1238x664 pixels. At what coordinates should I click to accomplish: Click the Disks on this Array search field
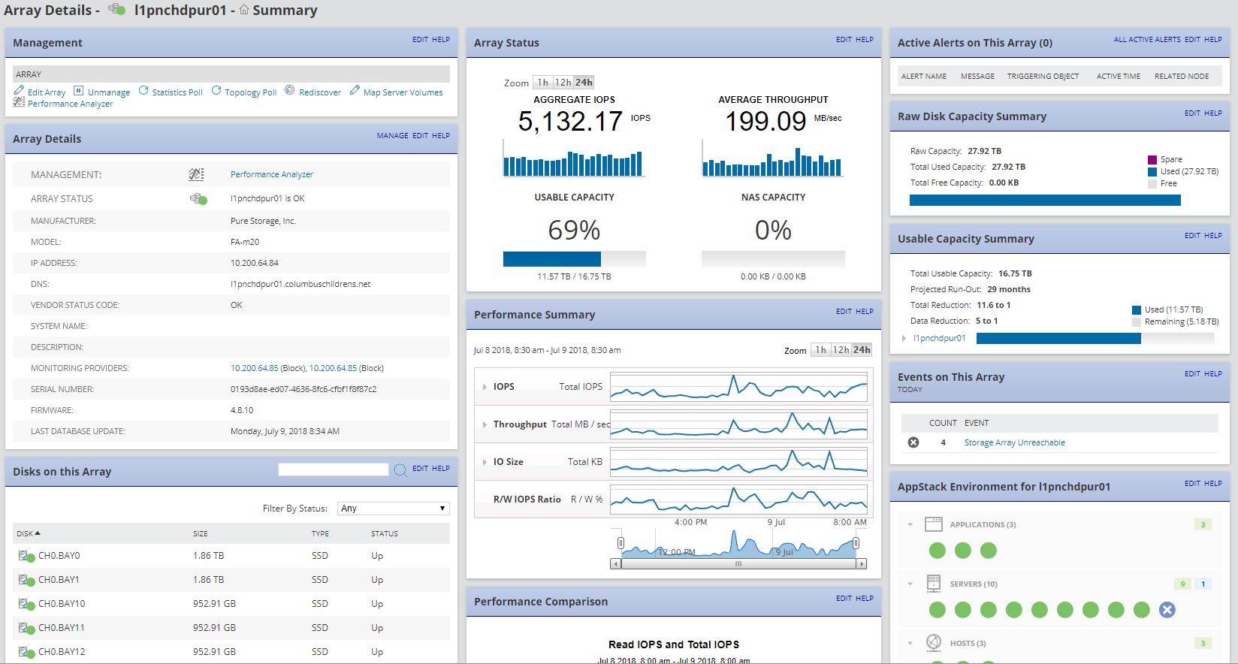click(x=334, y=469)
